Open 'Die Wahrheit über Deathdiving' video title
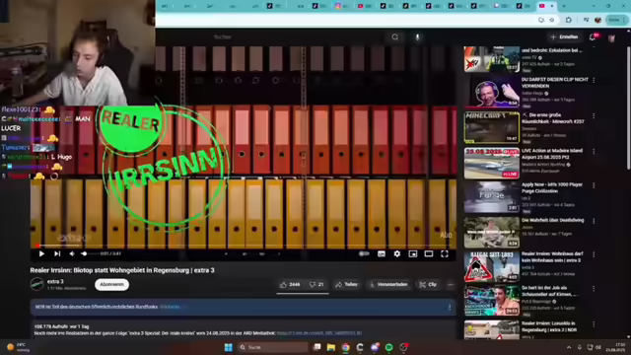This screenshot has height=355, width=631. (552, 220)
